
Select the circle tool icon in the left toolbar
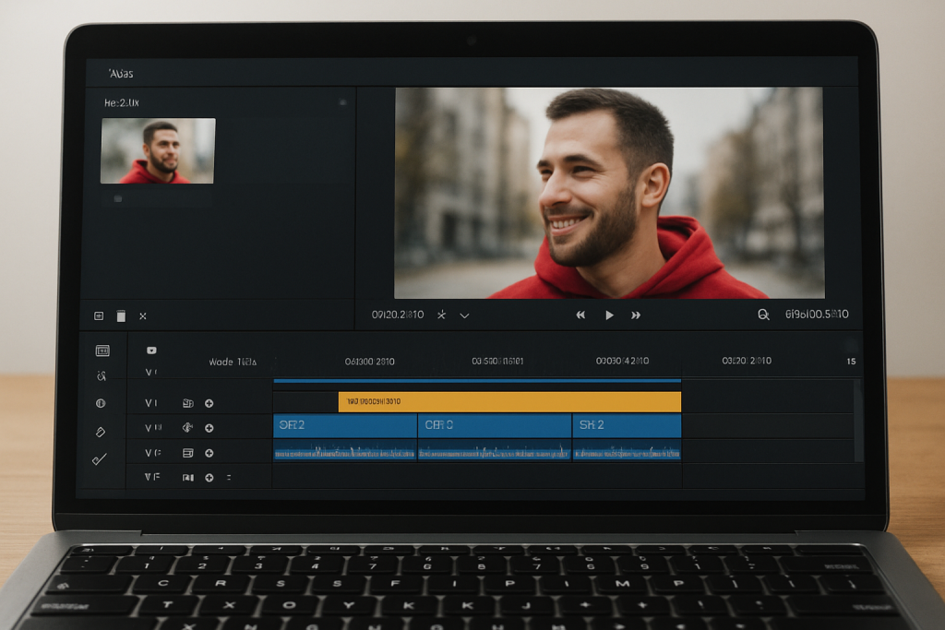101,403
